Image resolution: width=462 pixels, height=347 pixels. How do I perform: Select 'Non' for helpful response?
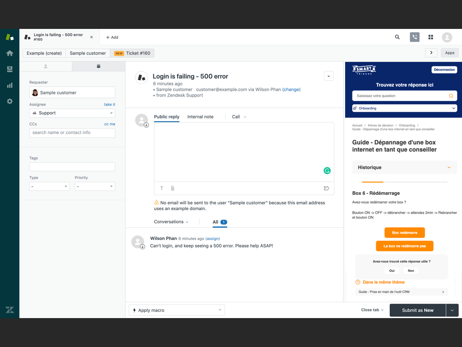(x=411, y=271)
